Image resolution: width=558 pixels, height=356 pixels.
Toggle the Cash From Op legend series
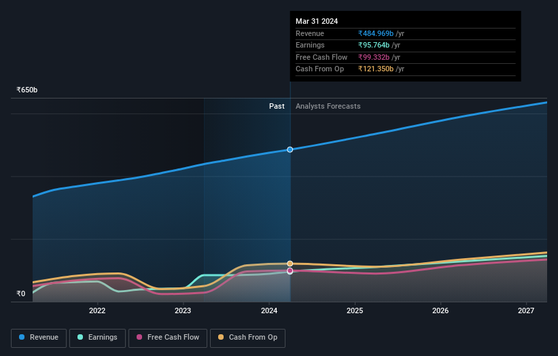pyautogui.click(x=247, y=338)
